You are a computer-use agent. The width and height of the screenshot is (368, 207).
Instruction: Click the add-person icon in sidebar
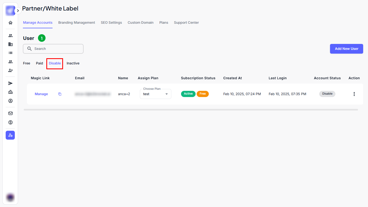(x=11, y=70)
